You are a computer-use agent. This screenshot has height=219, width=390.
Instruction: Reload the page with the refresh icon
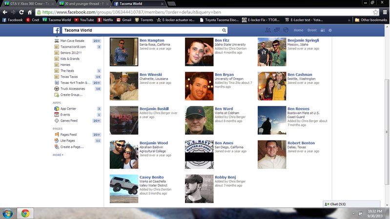[x=21, y=12]
